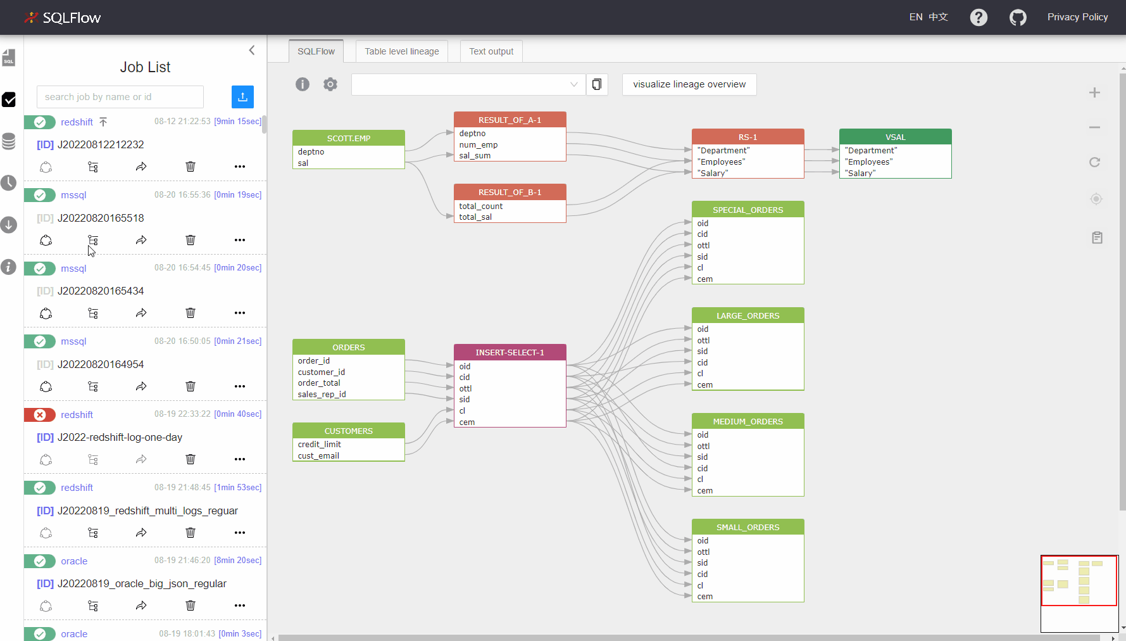Open the info sidebar icon at bottom

(x=9, y=267)
